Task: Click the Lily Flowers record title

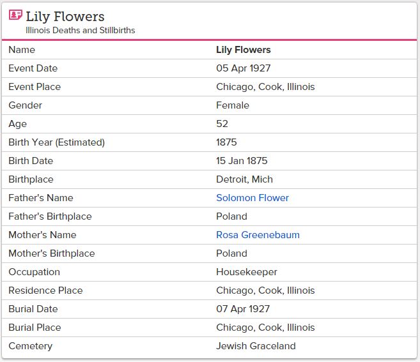Action: click(x=65, y=17)
